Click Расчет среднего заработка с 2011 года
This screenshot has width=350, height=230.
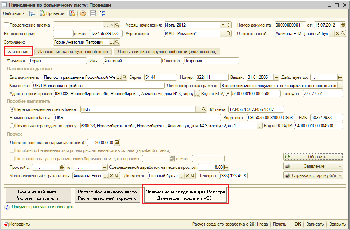tap(230, 224)
